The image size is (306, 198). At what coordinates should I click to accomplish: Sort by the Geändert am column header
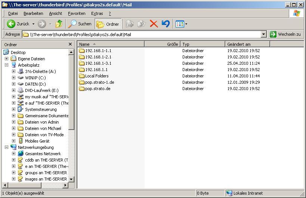247,44
